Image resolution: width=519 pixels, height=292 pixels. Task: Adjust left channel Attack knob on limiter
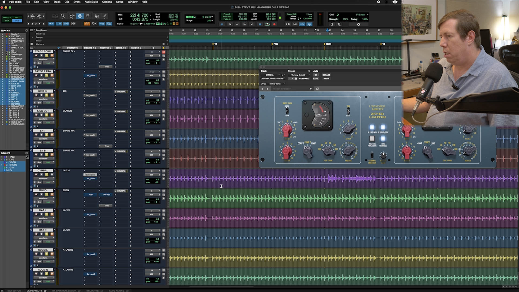coord(348,129)
